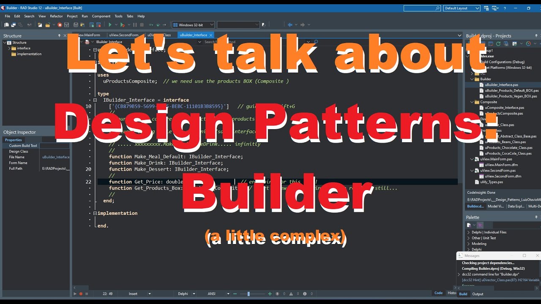Click the hints info icon in status bar
Viewport: 541px width, 304px height.
click(x=305, y=293)
